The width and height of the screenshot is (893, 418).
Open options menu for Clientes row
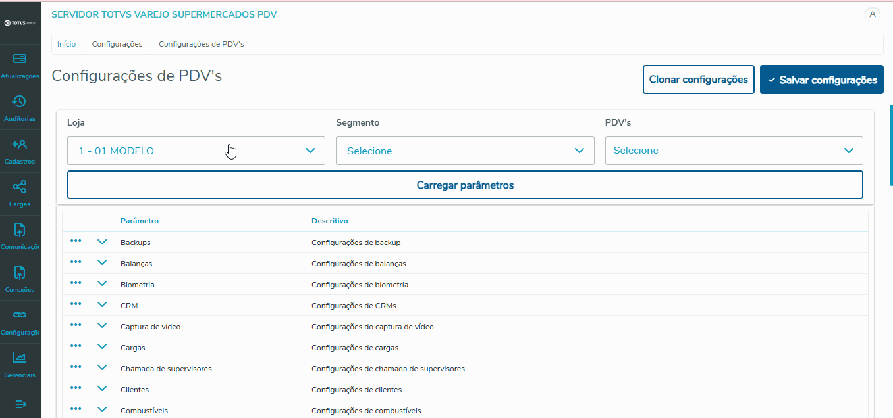point(76,388)
